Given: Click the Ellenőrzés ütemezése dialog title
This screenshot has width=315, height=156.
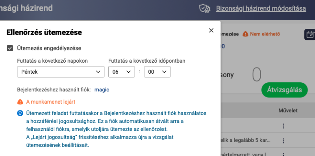Looking at the screenshot, I should (x=44, y=32).
